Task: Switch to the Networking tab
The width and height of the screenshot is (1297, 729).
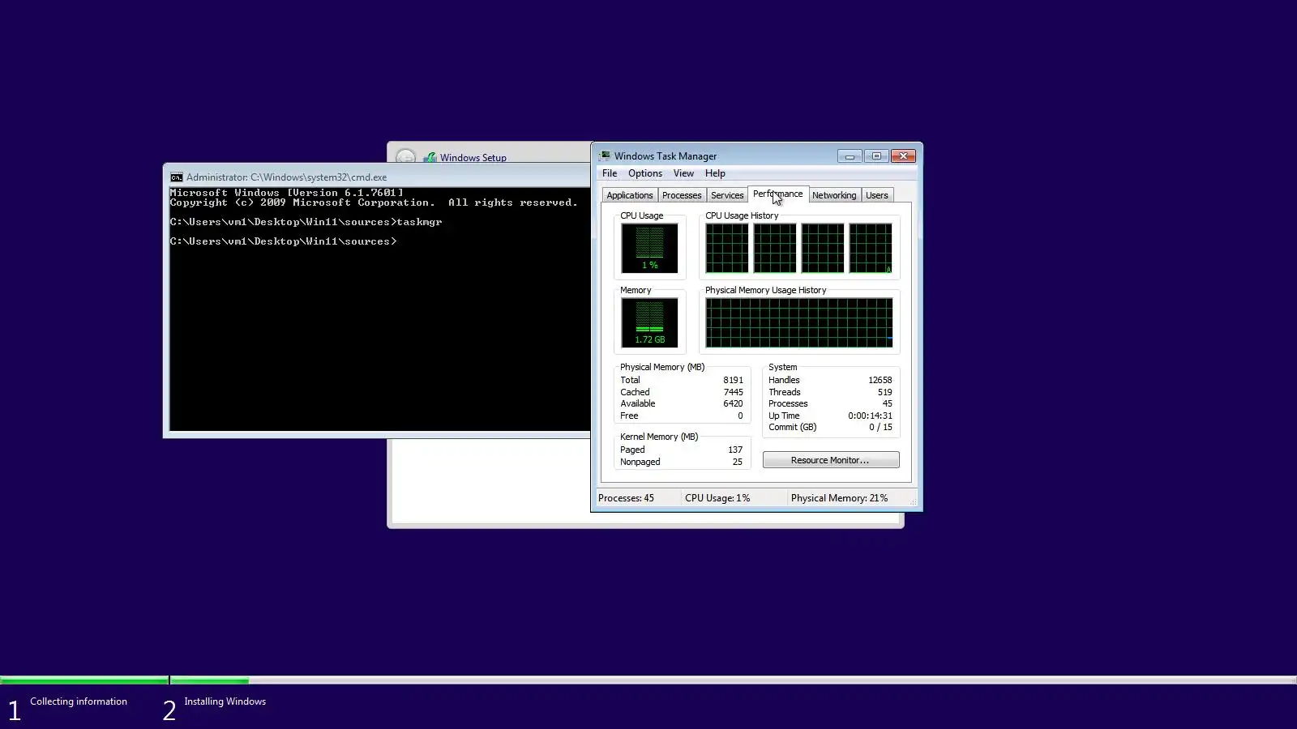Action: (x=834, y=195)
